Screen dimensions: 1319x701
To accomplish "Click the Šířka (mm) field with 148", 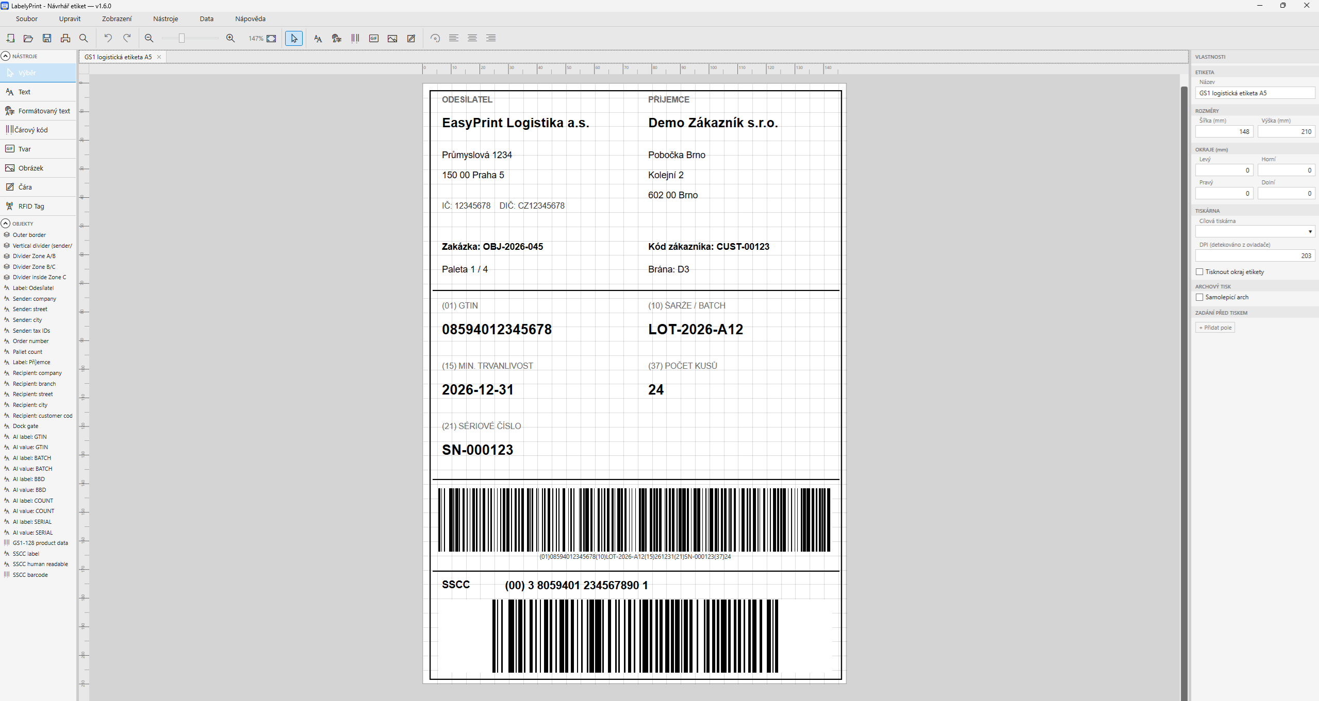I will click(1224, 132).
